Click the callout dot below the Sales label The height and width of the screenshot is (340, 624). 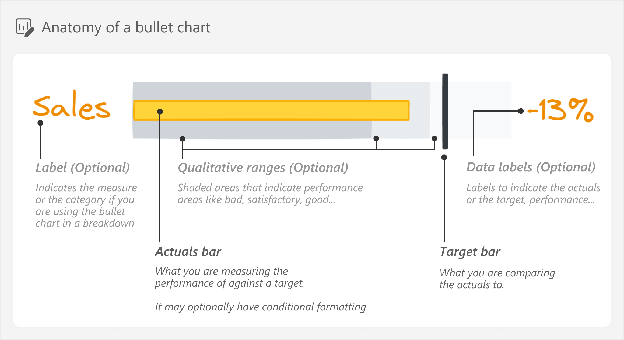(x=40, y=123)
